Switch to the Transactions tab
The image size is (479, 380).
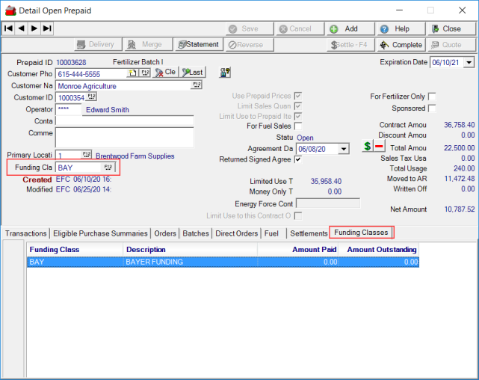(25, 233)
